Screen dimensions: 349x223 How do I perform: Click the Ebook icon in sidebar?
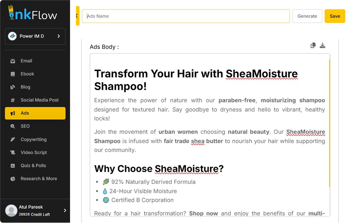click(x=13, y=74)
